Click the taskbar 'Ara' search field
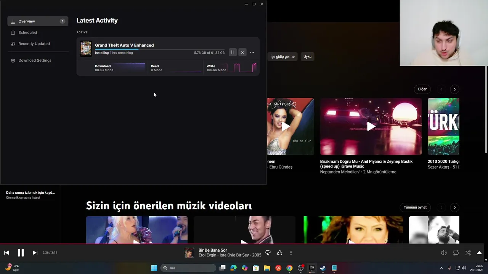The height and width of the screenshot is (274, 488). click(188, 268)
